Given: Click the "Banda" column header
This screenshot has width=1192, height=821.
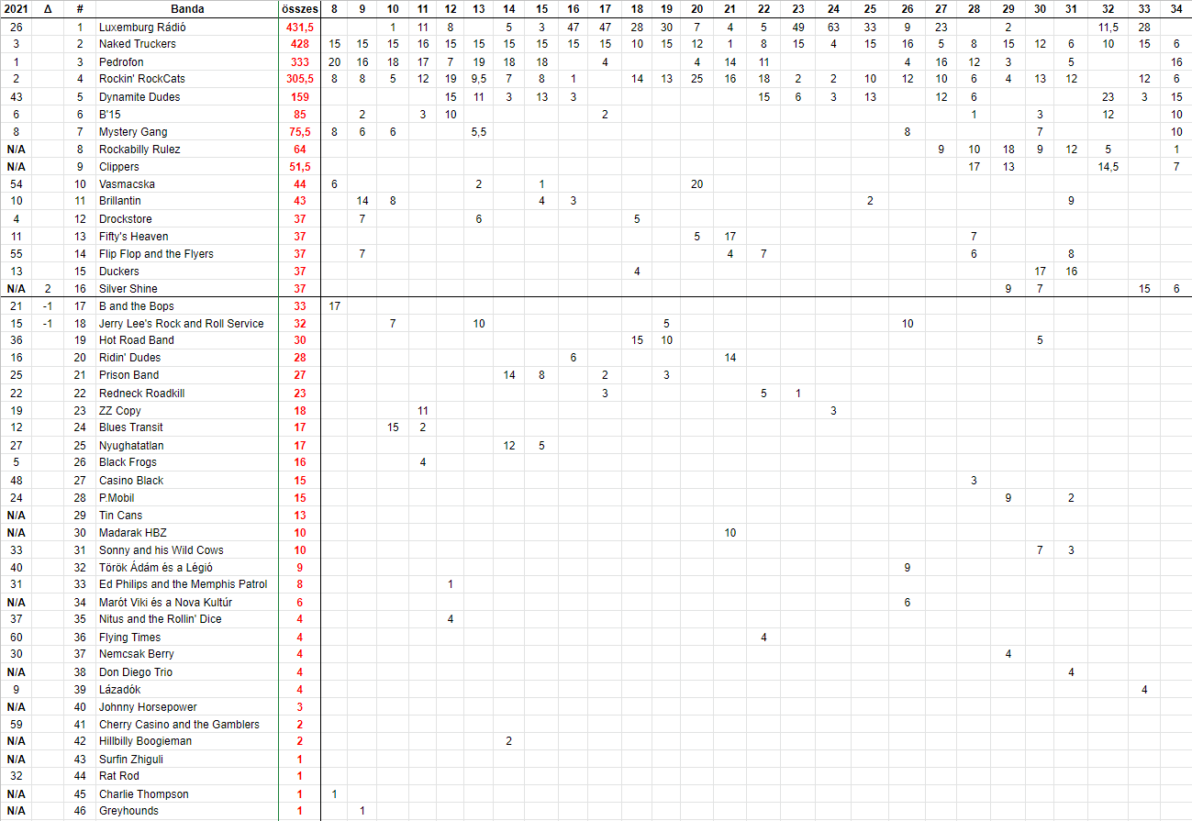Looking at the screenshot, I should point(187,8).
